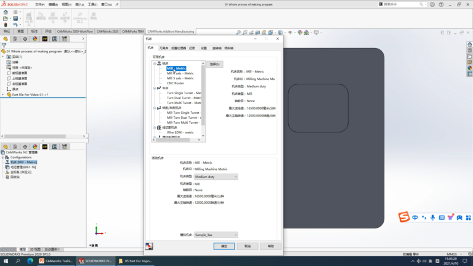The width and height of the screenshot is (473, 266).
Task: Click the Rebuild traffic light icon
Action: pos(6,25)
